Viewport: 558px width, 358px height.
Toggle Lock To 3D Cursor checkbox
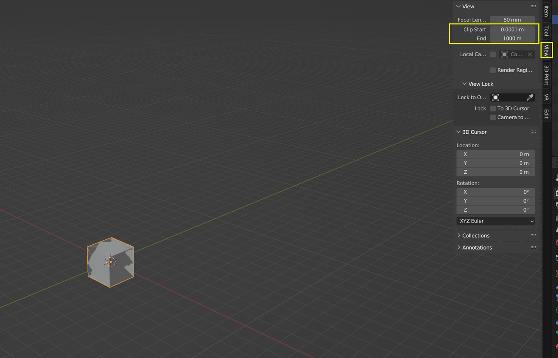[493, 108]
